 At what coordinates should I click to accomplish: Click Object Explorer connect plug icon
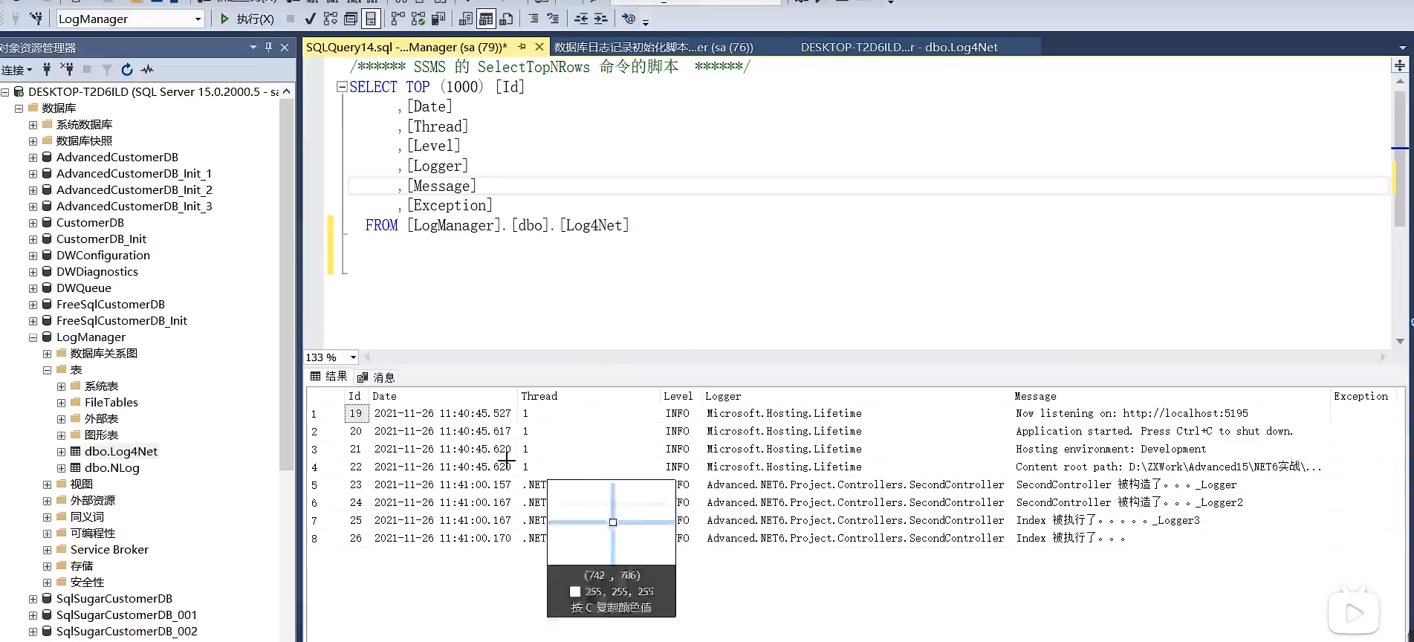47,70
